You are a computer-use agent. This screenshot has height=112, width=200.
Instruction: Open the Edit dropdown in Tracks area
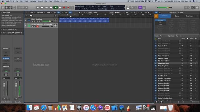coord(32,12)
